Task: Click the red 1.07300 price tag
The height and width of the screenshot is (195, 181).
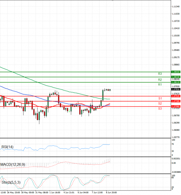Action: (176, 101)
